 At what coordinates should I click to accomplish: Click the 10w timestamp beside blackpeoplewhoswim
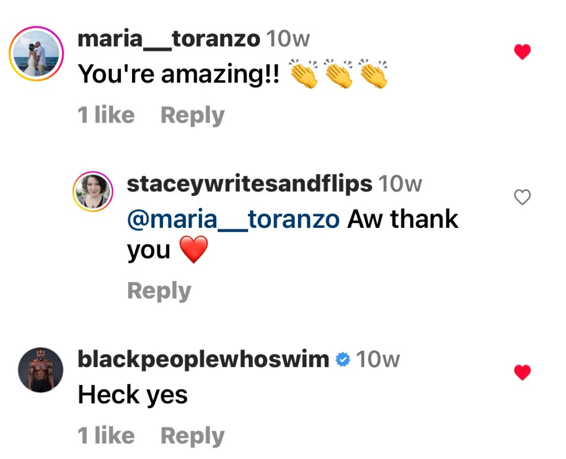click(x=378, y=360)
